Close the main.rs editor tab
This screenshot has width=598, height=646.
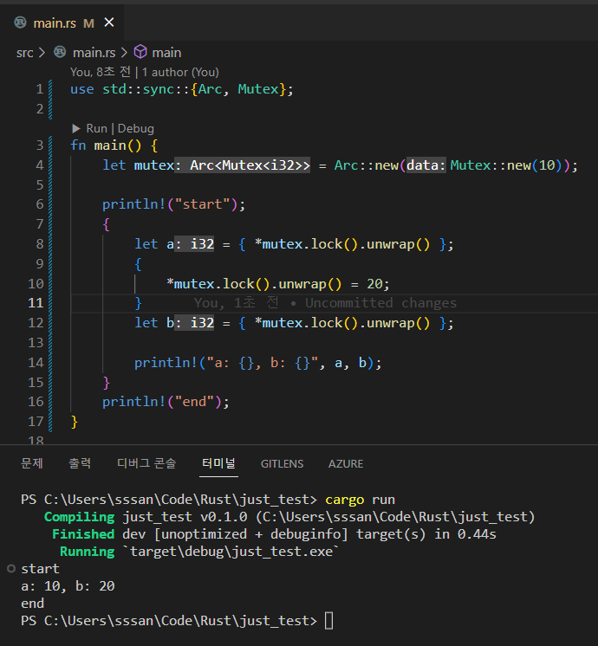108,23
